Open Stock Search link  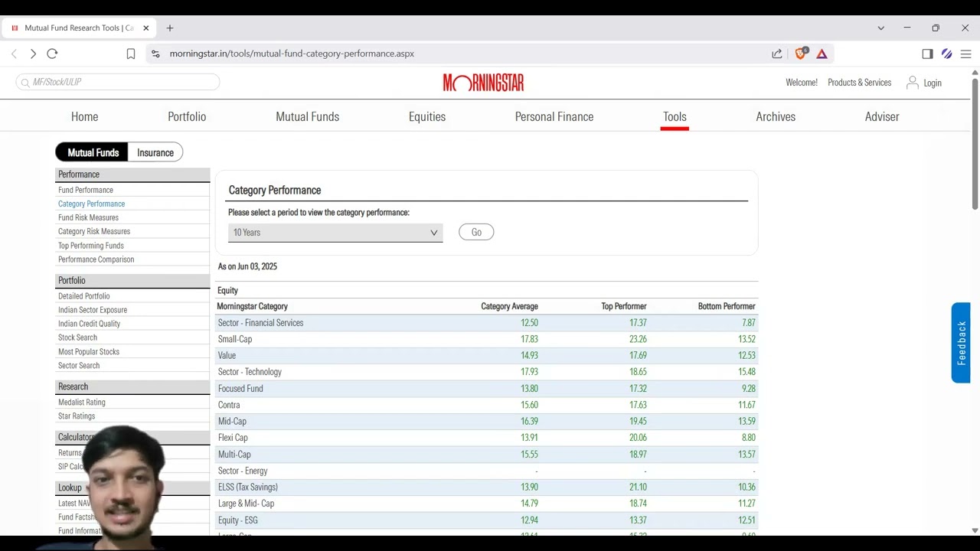pos(77,337)
